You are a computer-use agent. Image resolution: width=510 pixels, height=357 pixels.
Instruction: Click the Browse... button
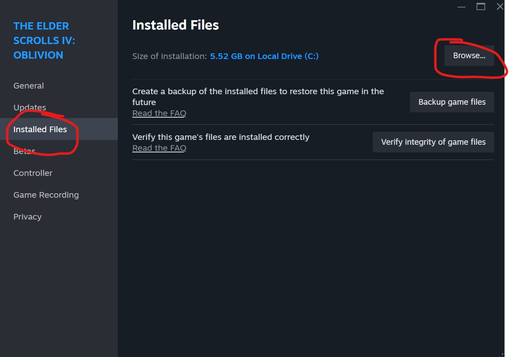[469, 56]
